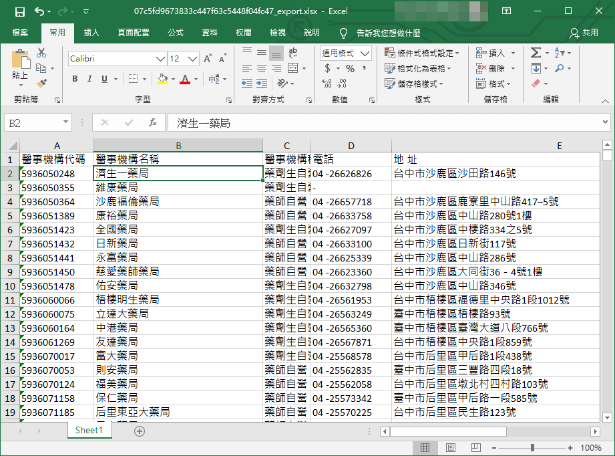Toggle italic formatting
Viewport: 615px width, 456px height.
pyautogui.click(x=89, y=79)
